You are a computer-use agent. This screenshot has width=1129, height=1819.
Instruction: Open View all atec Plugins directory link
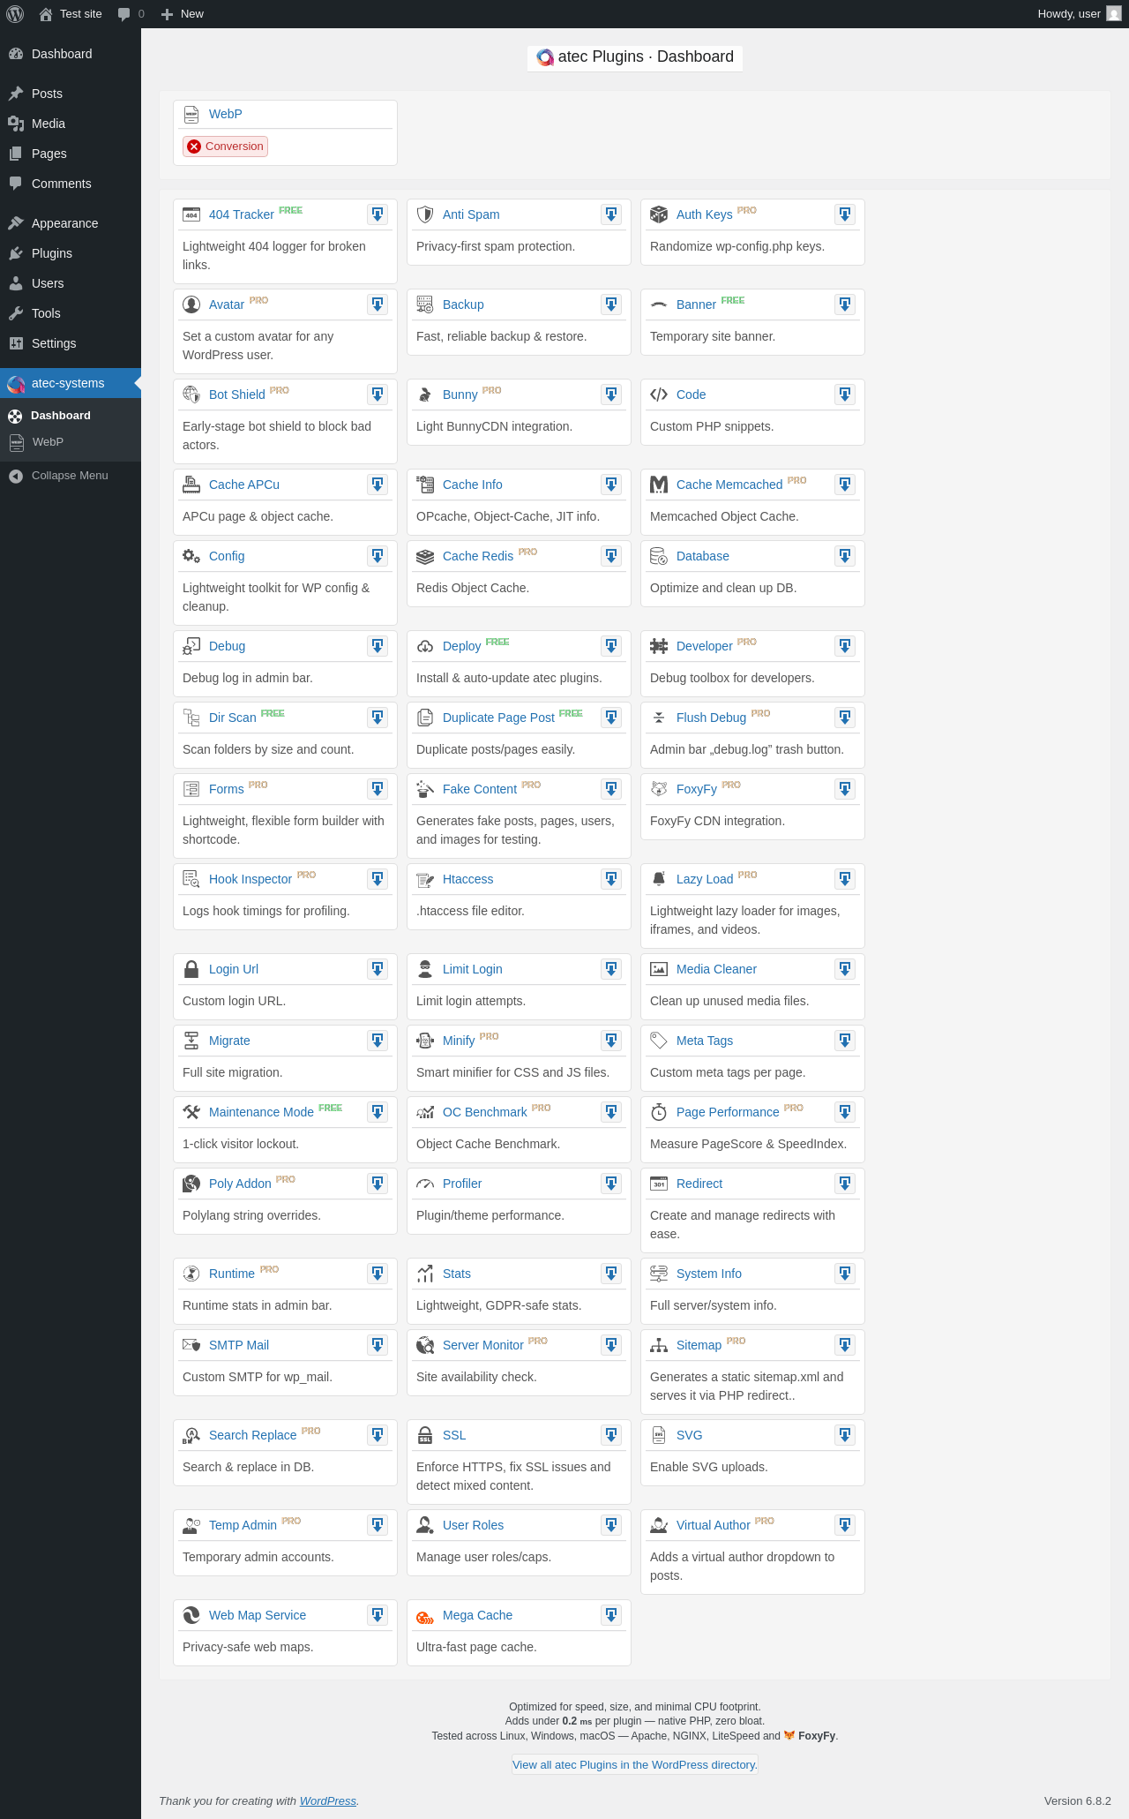point(635,1764)
